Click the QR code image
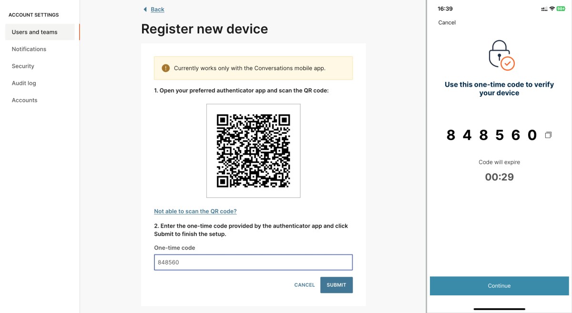 pos(254,151)
